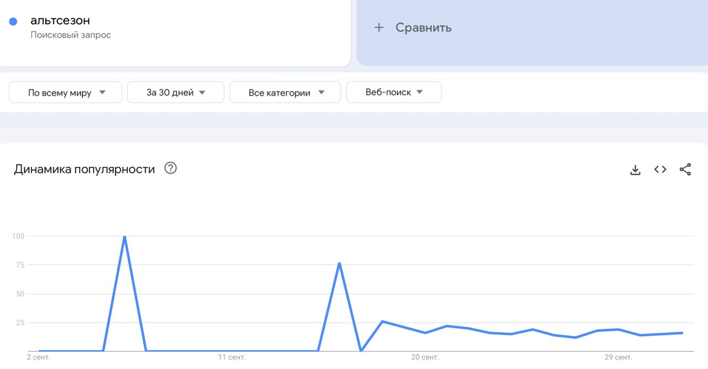Image resolution: width=708 pixels, height=369 pixels.
Task: Select the 2 сент. axis label
Action: (39, 357)
